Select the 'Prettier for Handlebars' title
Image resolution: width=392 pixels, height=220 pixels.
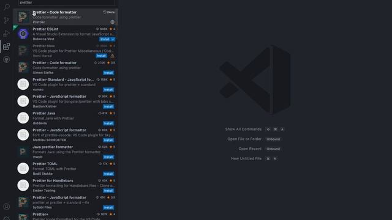(x=53, y=181)
